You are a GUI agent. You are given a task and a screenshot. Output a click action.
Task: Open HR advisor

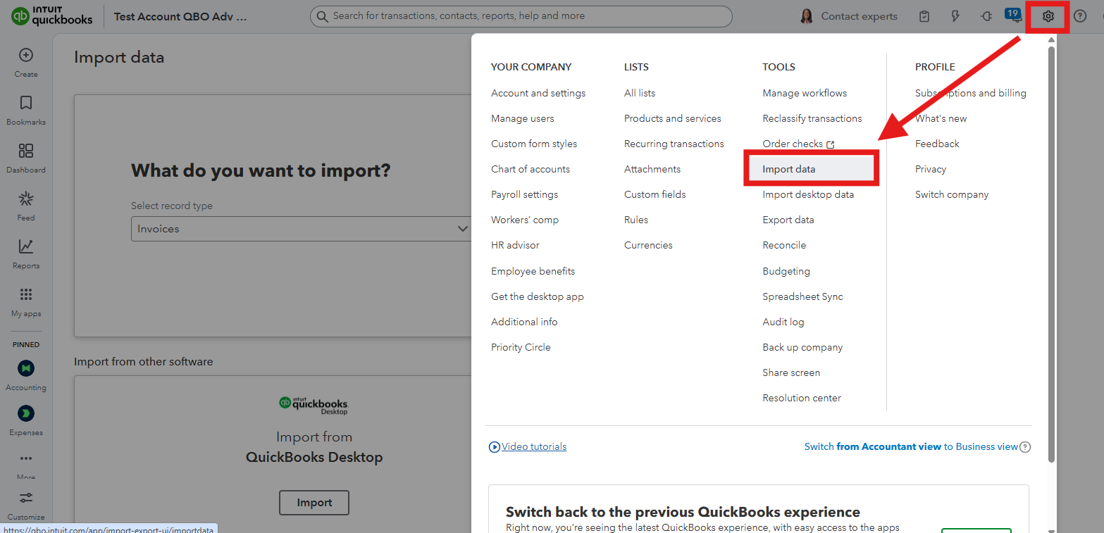pos(515,245)
